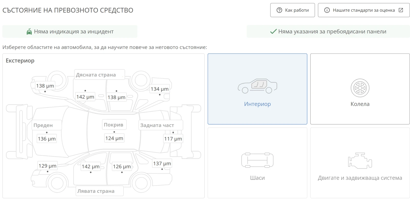
Task: Click the checkmark beside Няма указания за пребоядисани
Action: coord(273,31)
